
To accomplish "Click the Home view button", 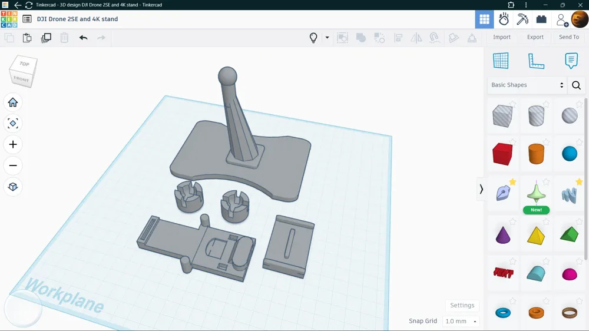I will point(13,102).
